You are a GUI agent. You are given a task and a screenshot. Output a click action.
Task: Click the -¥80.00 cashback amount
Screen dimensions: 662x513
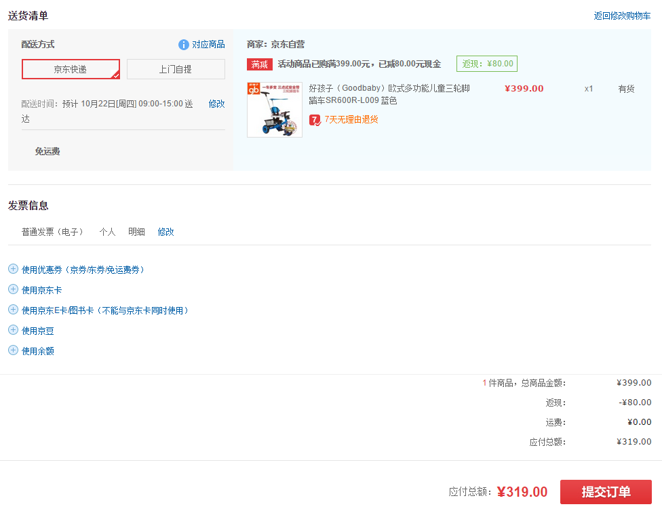coord(635,403)
